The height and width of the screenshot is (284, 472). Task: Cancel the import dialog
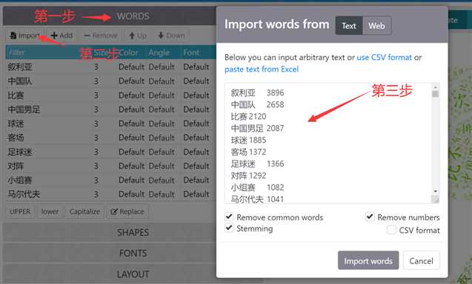tap(421, 260)
